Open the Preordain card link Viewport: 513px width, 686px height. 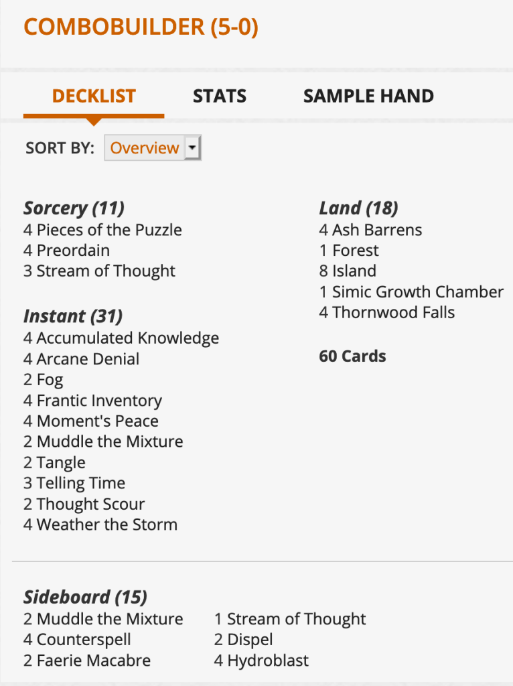click(73, 251)
